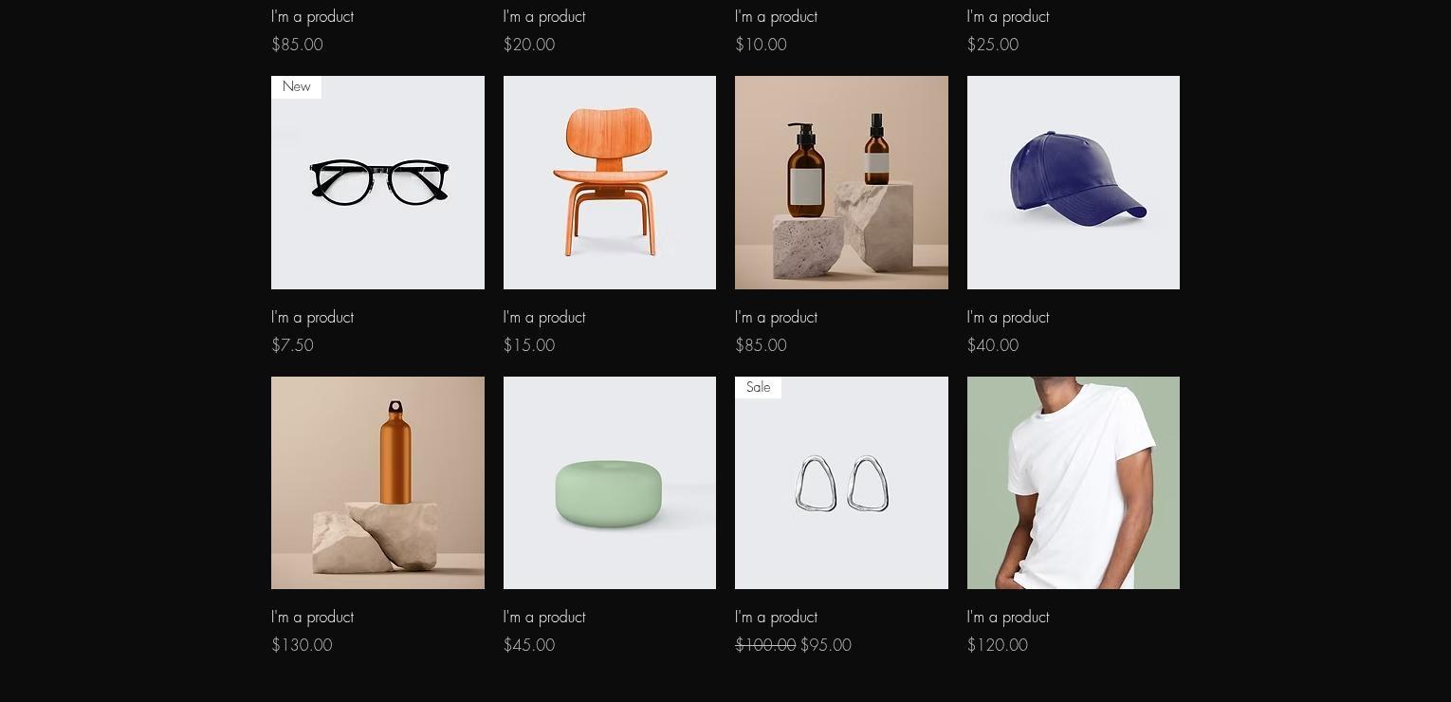Image resolution: width=1451 pixels, height=702 pixels.
Task: Open product title above $7.50 price
Action: point(312,317)
